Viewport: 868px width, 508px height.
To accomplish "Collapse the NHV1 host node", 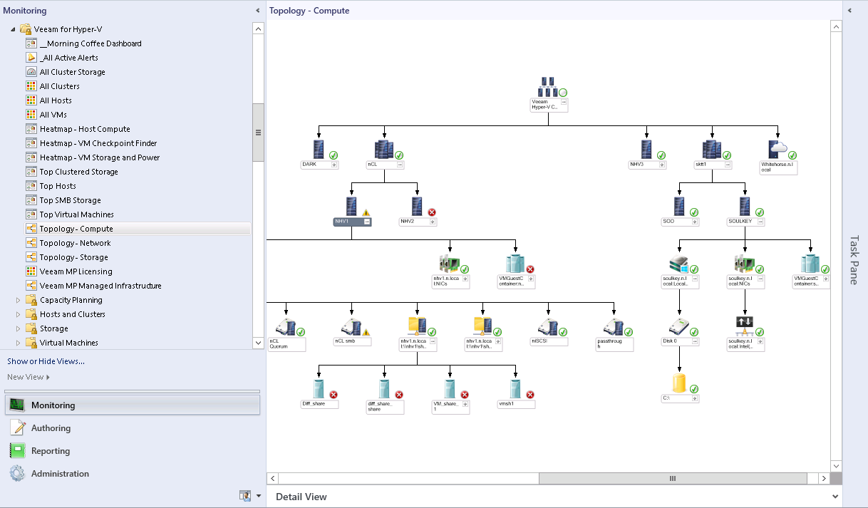I will (x=367, y=222).
